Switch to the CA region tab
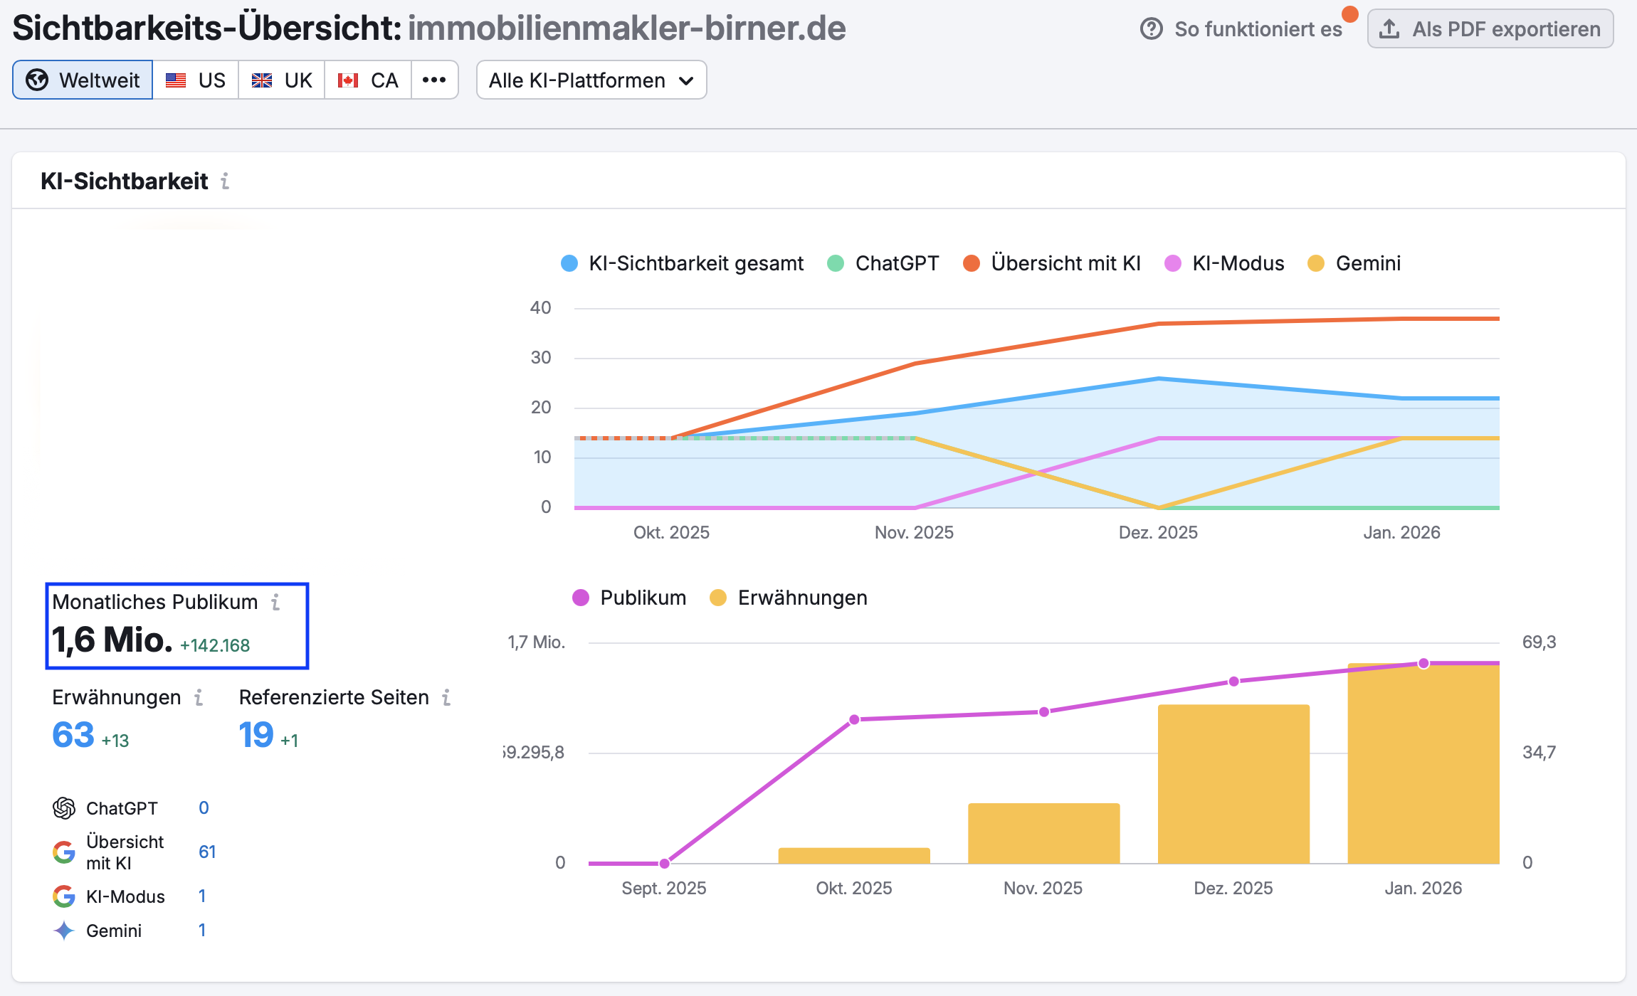1637x996 pixels. (x=368, y=80)
